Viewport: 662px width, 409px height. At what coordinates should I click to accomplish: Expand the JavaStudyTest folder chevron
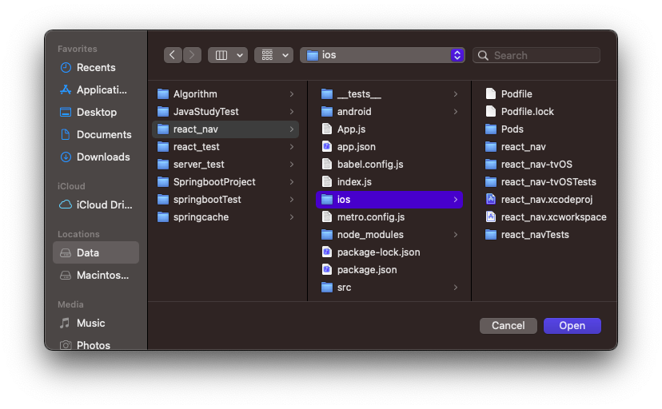tap(292, 112)
